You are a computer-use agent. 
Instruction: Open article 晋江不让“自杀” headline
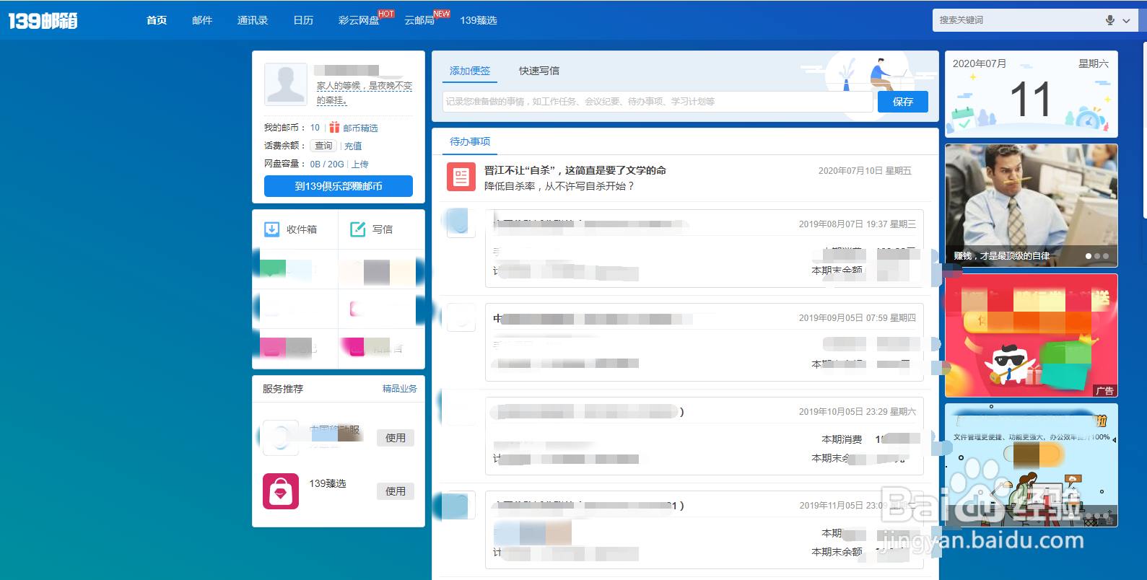click(x=575, y=170)
